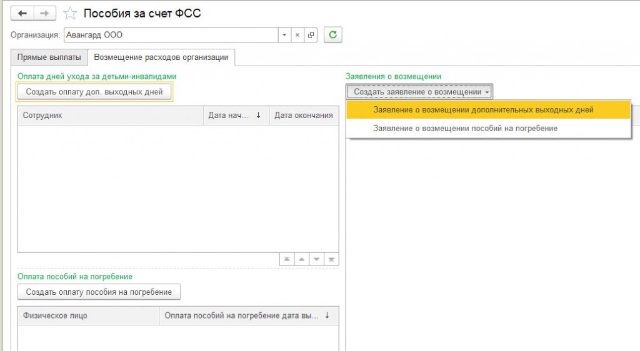Jump to last row in employee table

click(332, 259)
